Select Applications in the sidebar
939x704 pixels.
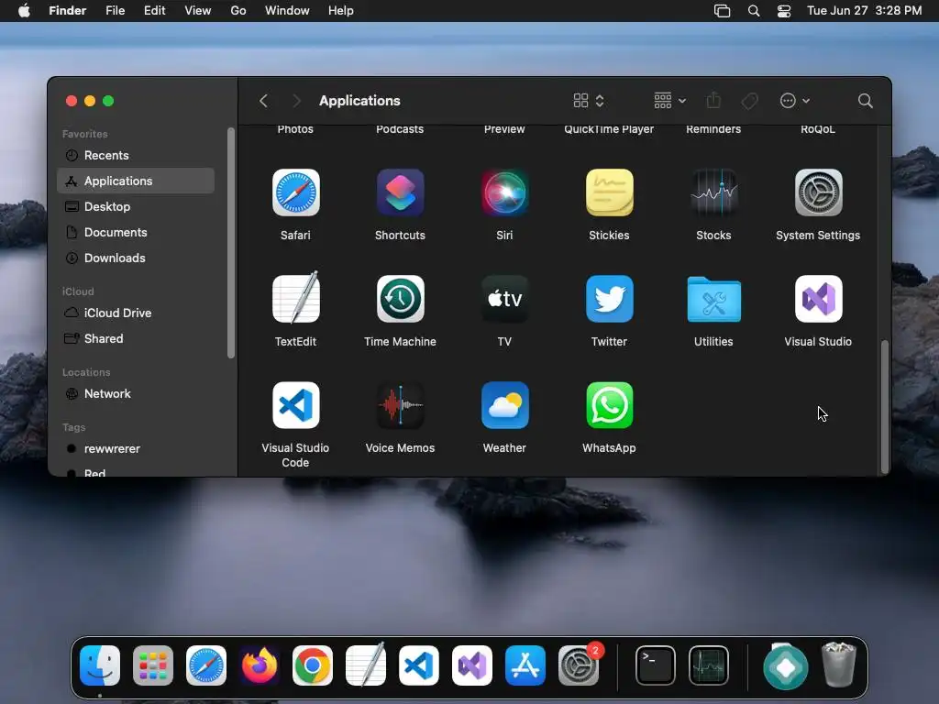136,181
